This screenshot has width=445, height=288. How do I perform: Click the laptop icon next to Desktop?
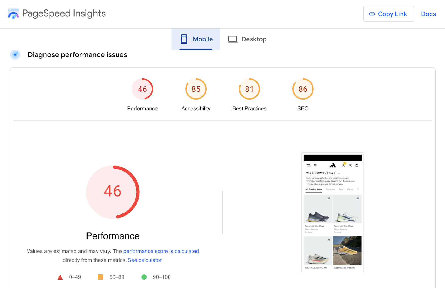tap(233, 39)
